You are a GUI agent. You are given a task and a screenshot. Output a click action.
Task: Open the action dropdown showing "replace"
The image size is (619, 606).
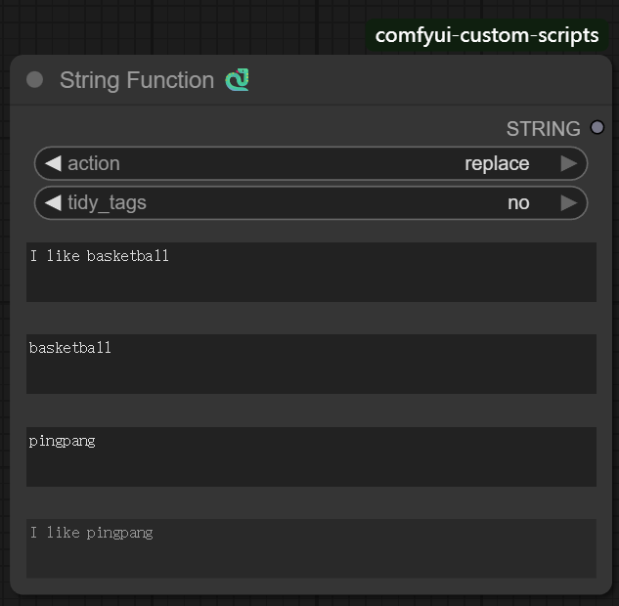[496, 164]
